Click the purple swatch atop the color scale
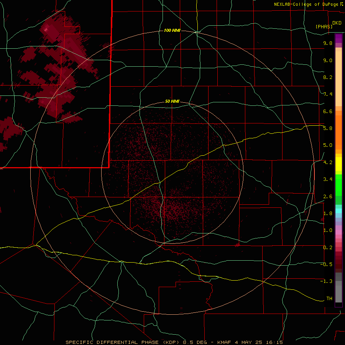The image size is (345, 345). click(x=338, y=38)
